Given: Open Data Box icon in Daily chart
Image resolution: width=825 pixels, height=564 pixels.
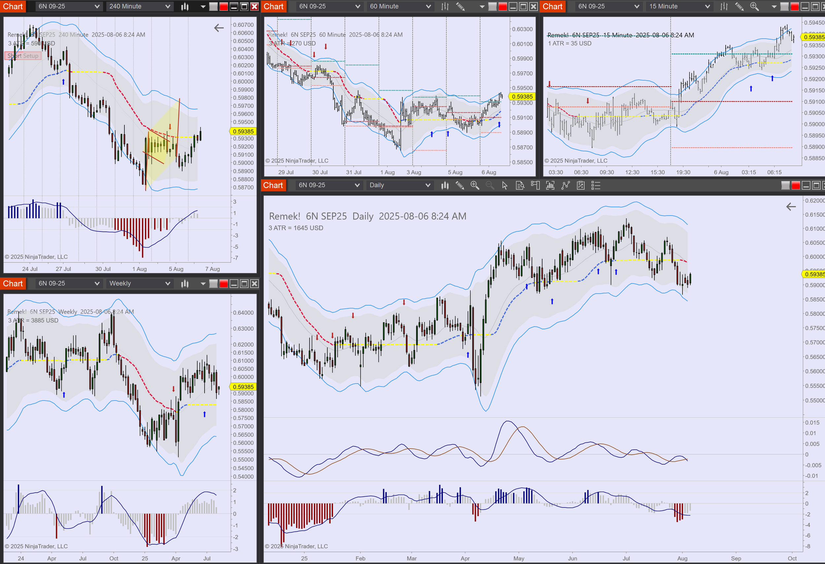Looking at the screenshot, I should point(520,185).
